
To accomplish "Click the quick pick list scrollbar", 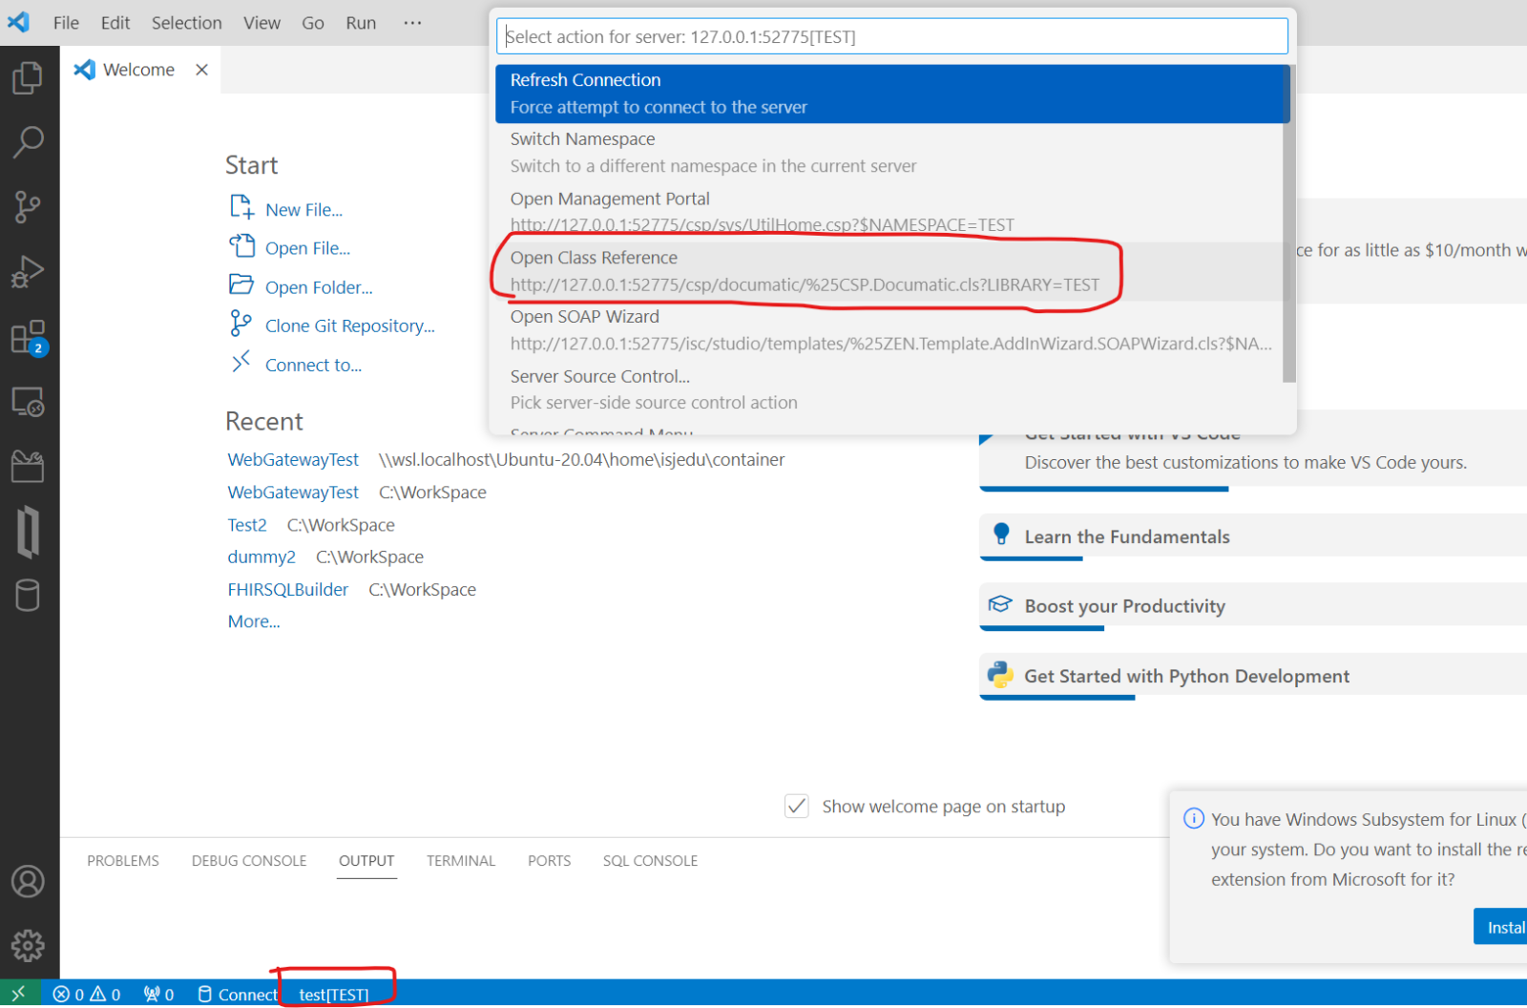I will [x=1289, y=223].
